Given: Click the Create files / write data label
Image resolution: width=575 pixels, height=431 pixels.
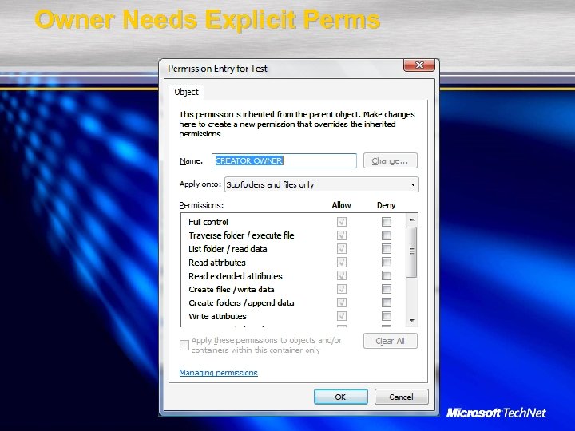Looking at the screenshot, I should (x=232, y=290).
